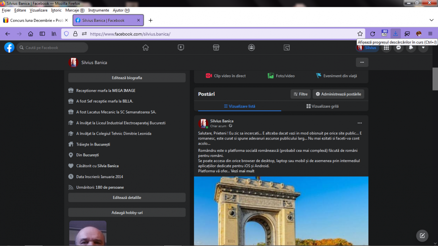Open the Groups icon in navigation

(x=251, y=47)
